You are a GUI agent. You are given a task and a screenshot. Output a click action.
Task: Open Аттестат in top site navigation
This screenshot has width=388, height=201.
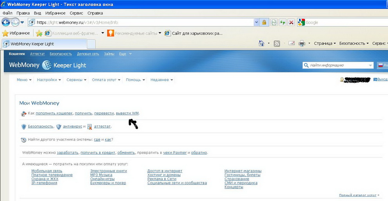coord(37,54)
